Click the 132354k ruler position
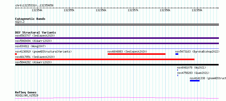Screen dimensions: 226x101 [x=37, y=10]
